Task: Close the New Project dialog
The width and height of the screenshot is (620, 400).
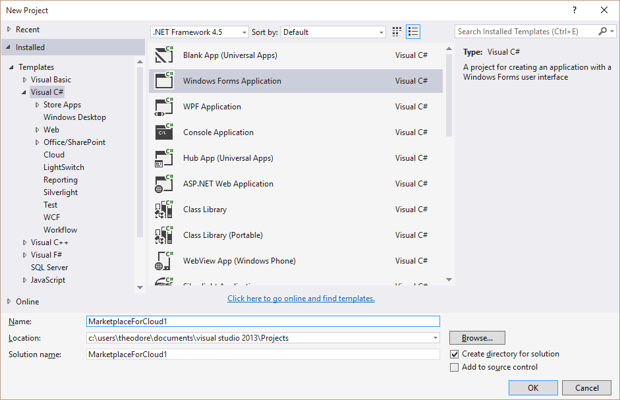Action: coord(604,11)
